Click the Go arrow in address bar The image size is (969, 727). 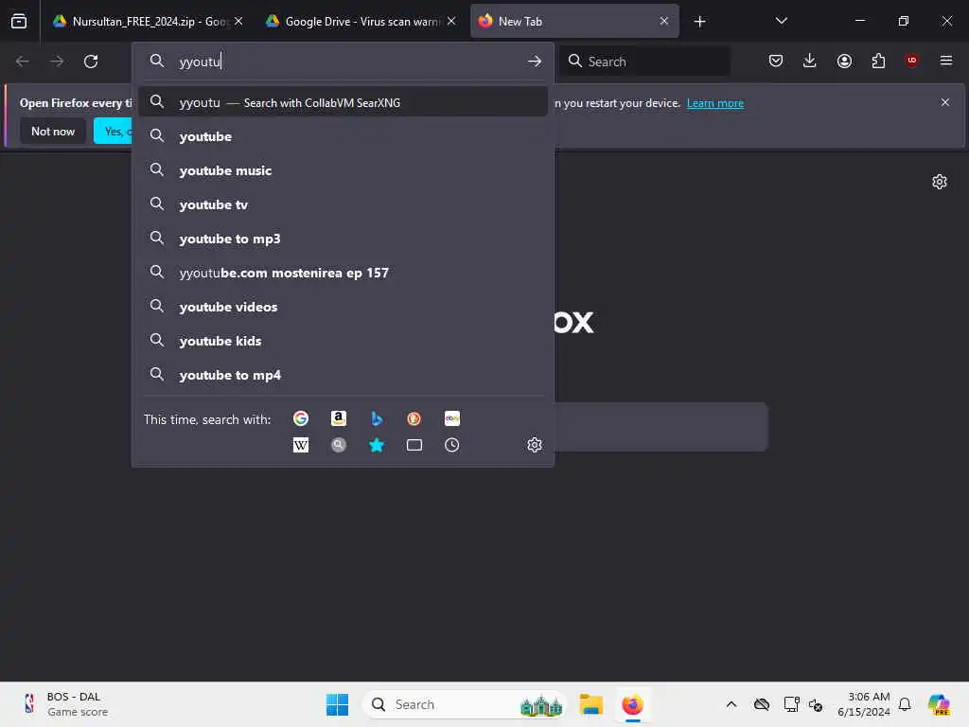535,62
